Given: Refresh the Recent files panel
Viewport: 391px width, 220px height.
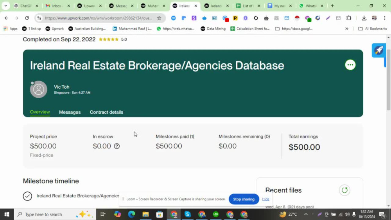Looking at the screenshot, I should point(344,190).
